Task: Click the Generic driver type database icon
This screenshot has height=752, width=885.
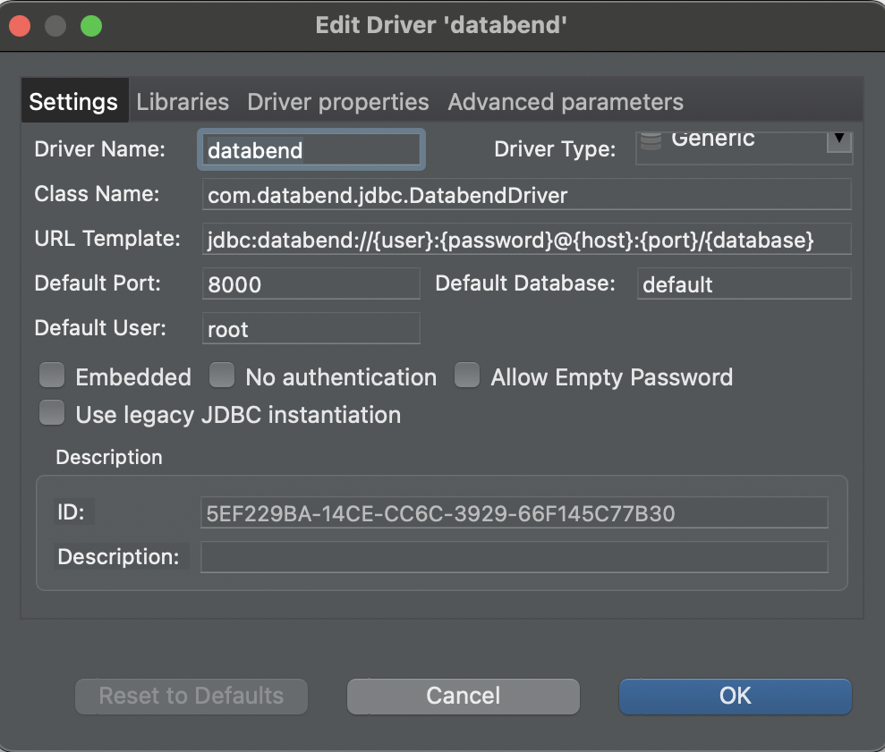Action: pyautogui.click(x=651, y=140)
